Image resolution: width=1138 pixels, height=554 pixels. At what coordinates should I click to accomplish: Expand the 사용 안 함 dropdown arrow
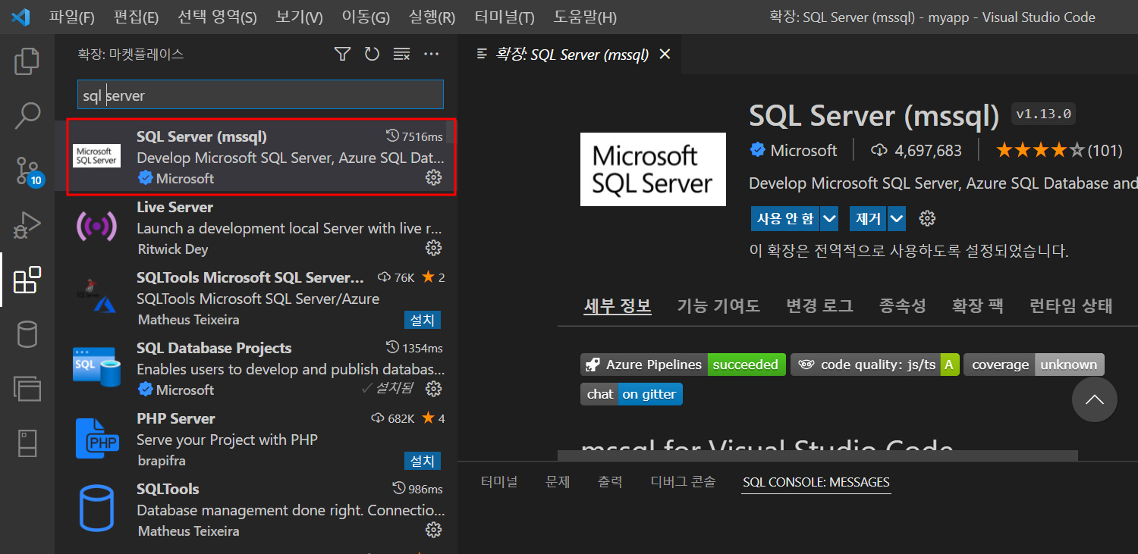(829, 219)
